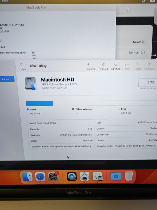Click the Macintosh HD drive image

(x=31, y=83)
